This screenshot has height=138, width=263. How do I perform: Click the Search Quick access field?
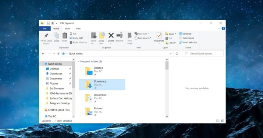point(203,54)
